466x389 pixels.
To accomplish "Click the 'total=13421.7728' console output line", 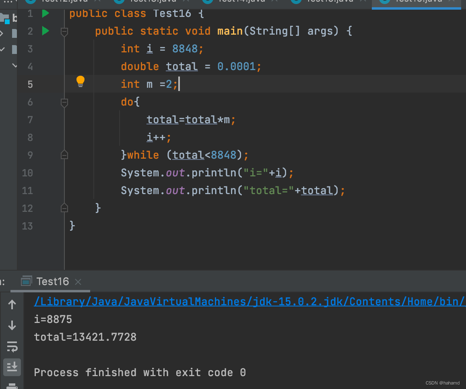I will click(85, 337).
